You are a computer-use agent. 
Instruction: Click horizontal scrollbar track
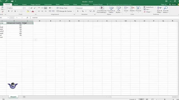[x=142, y=97]
